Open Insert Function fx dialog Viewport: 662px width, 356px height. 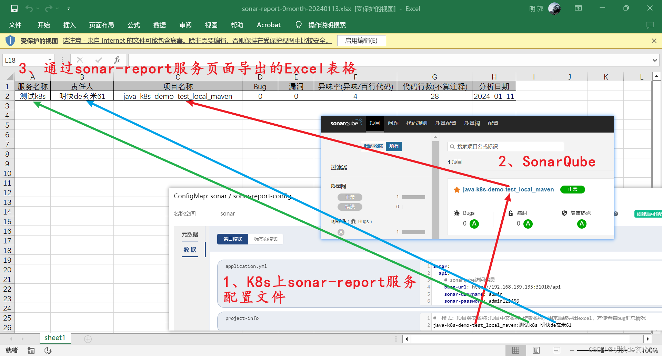click(117, 60)
